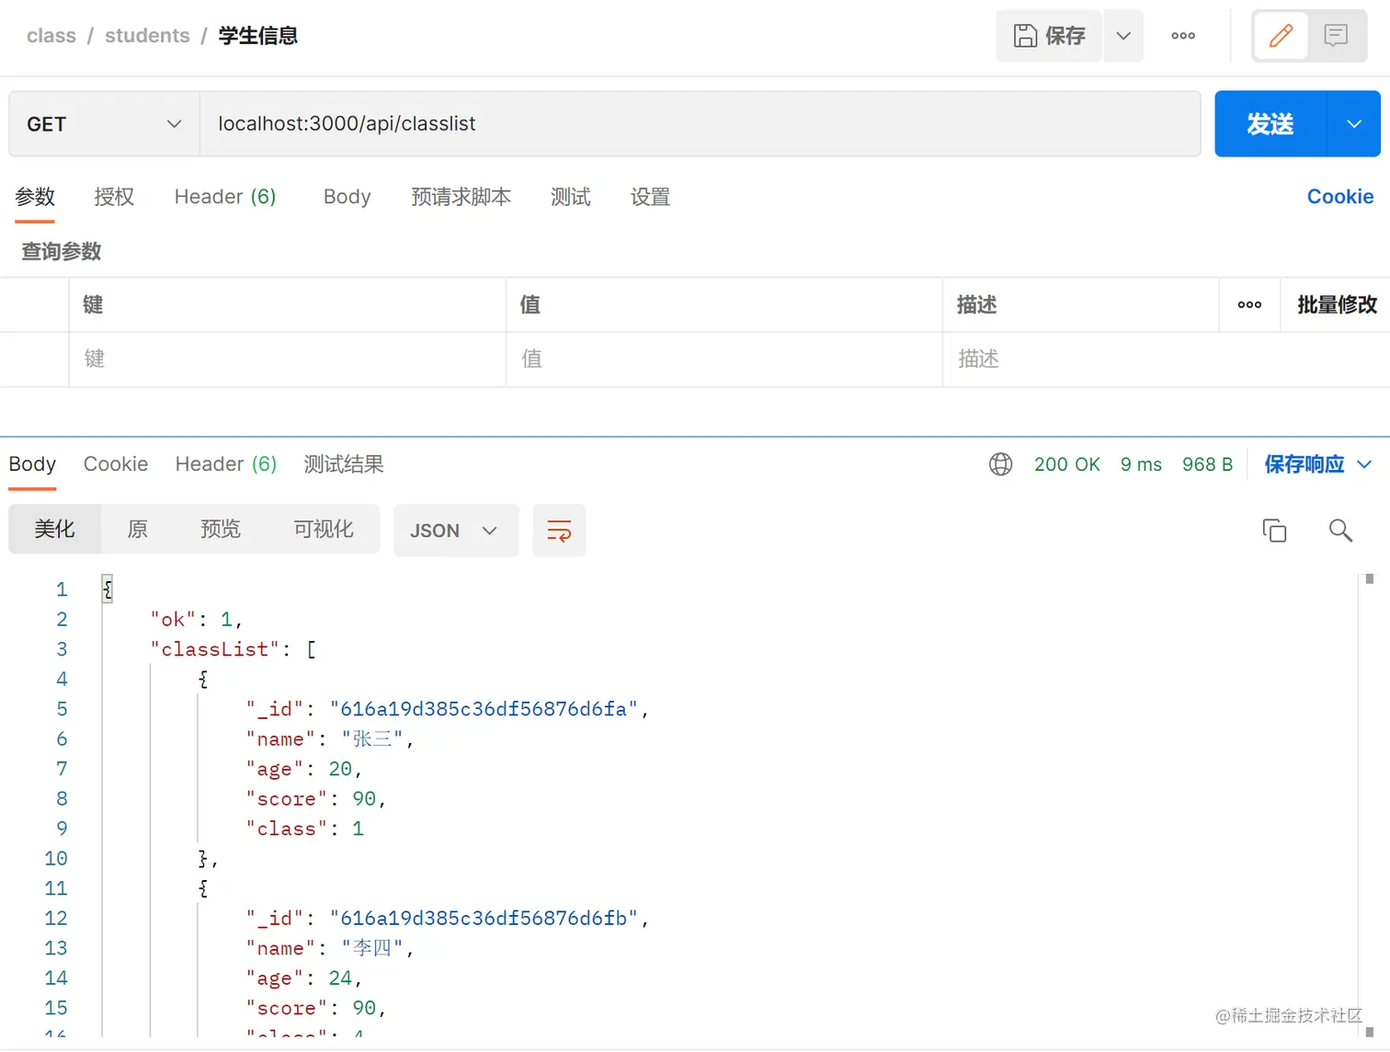Image resolution: width=1390 pixels, height=1052 pixels.
Task: Click the 200 OK status text
Action: coord(1067,464)
